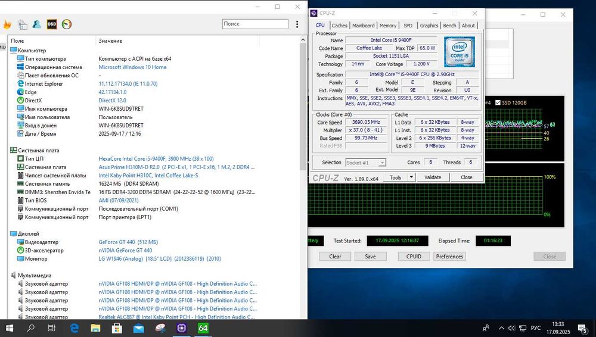This screenshot has width=596, height=337.
Task: Click the Мультимедиа speaker icon
Action: 14,275
